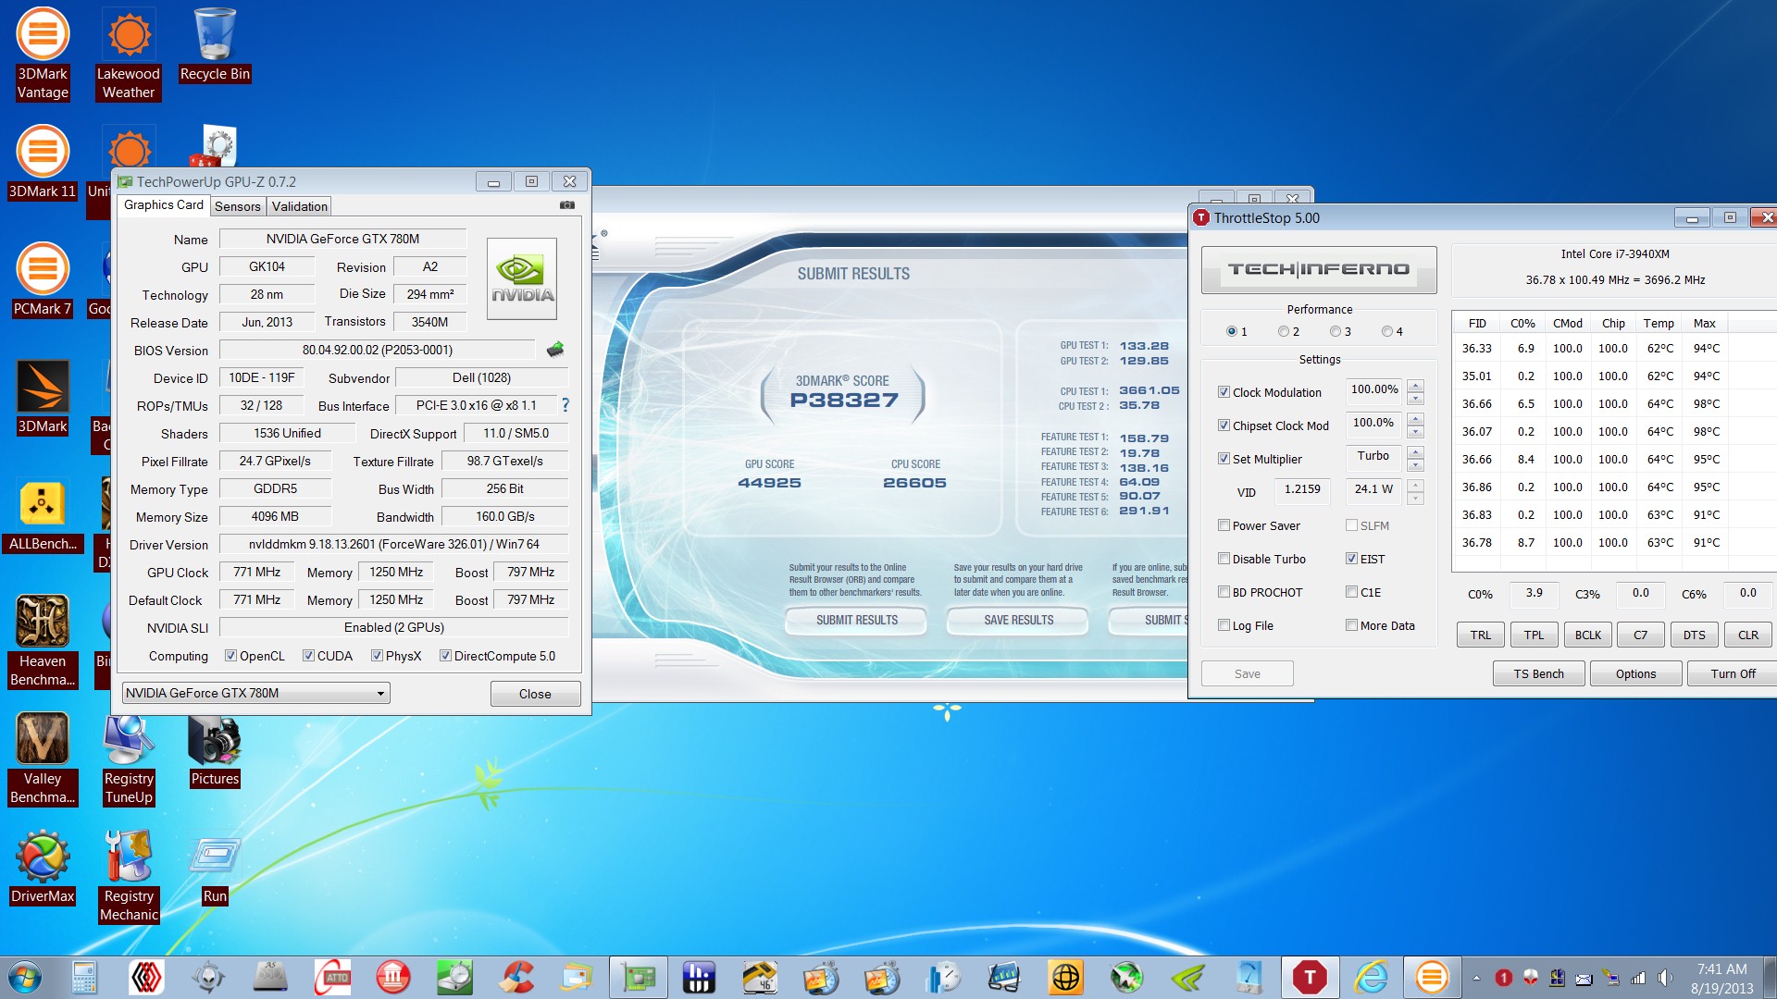The width and height of the screenshot is (1777, 999).
Task: Open the 3DMark Vantage desktop shortcut
Action: click(43, 54)
